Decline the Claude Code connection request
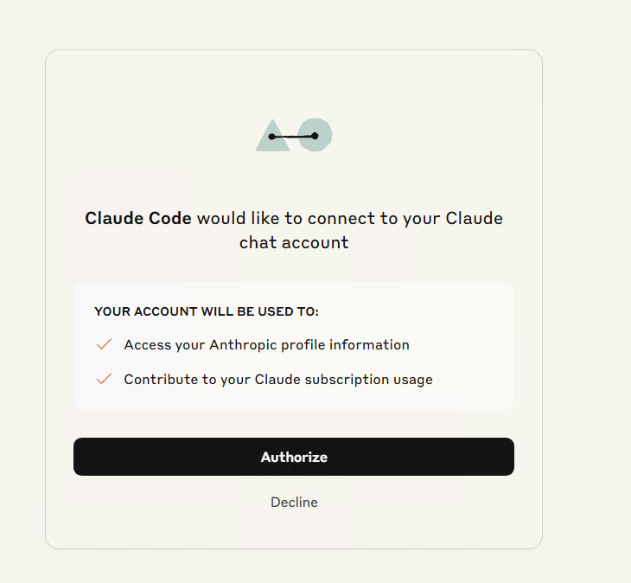The height and width of the screenshot is (583, 631). tap(294, 502)
